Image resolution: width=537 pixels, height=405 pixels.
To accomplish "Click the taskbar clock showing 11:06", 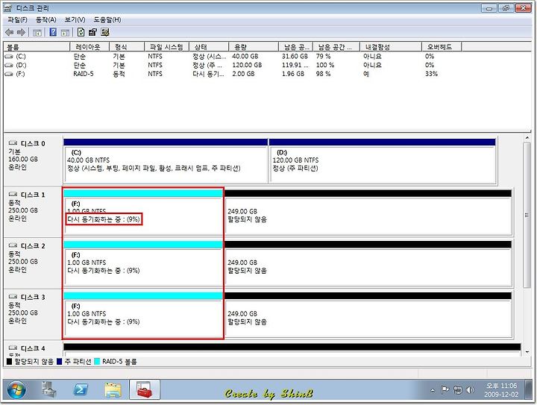I will coord(501,390).
